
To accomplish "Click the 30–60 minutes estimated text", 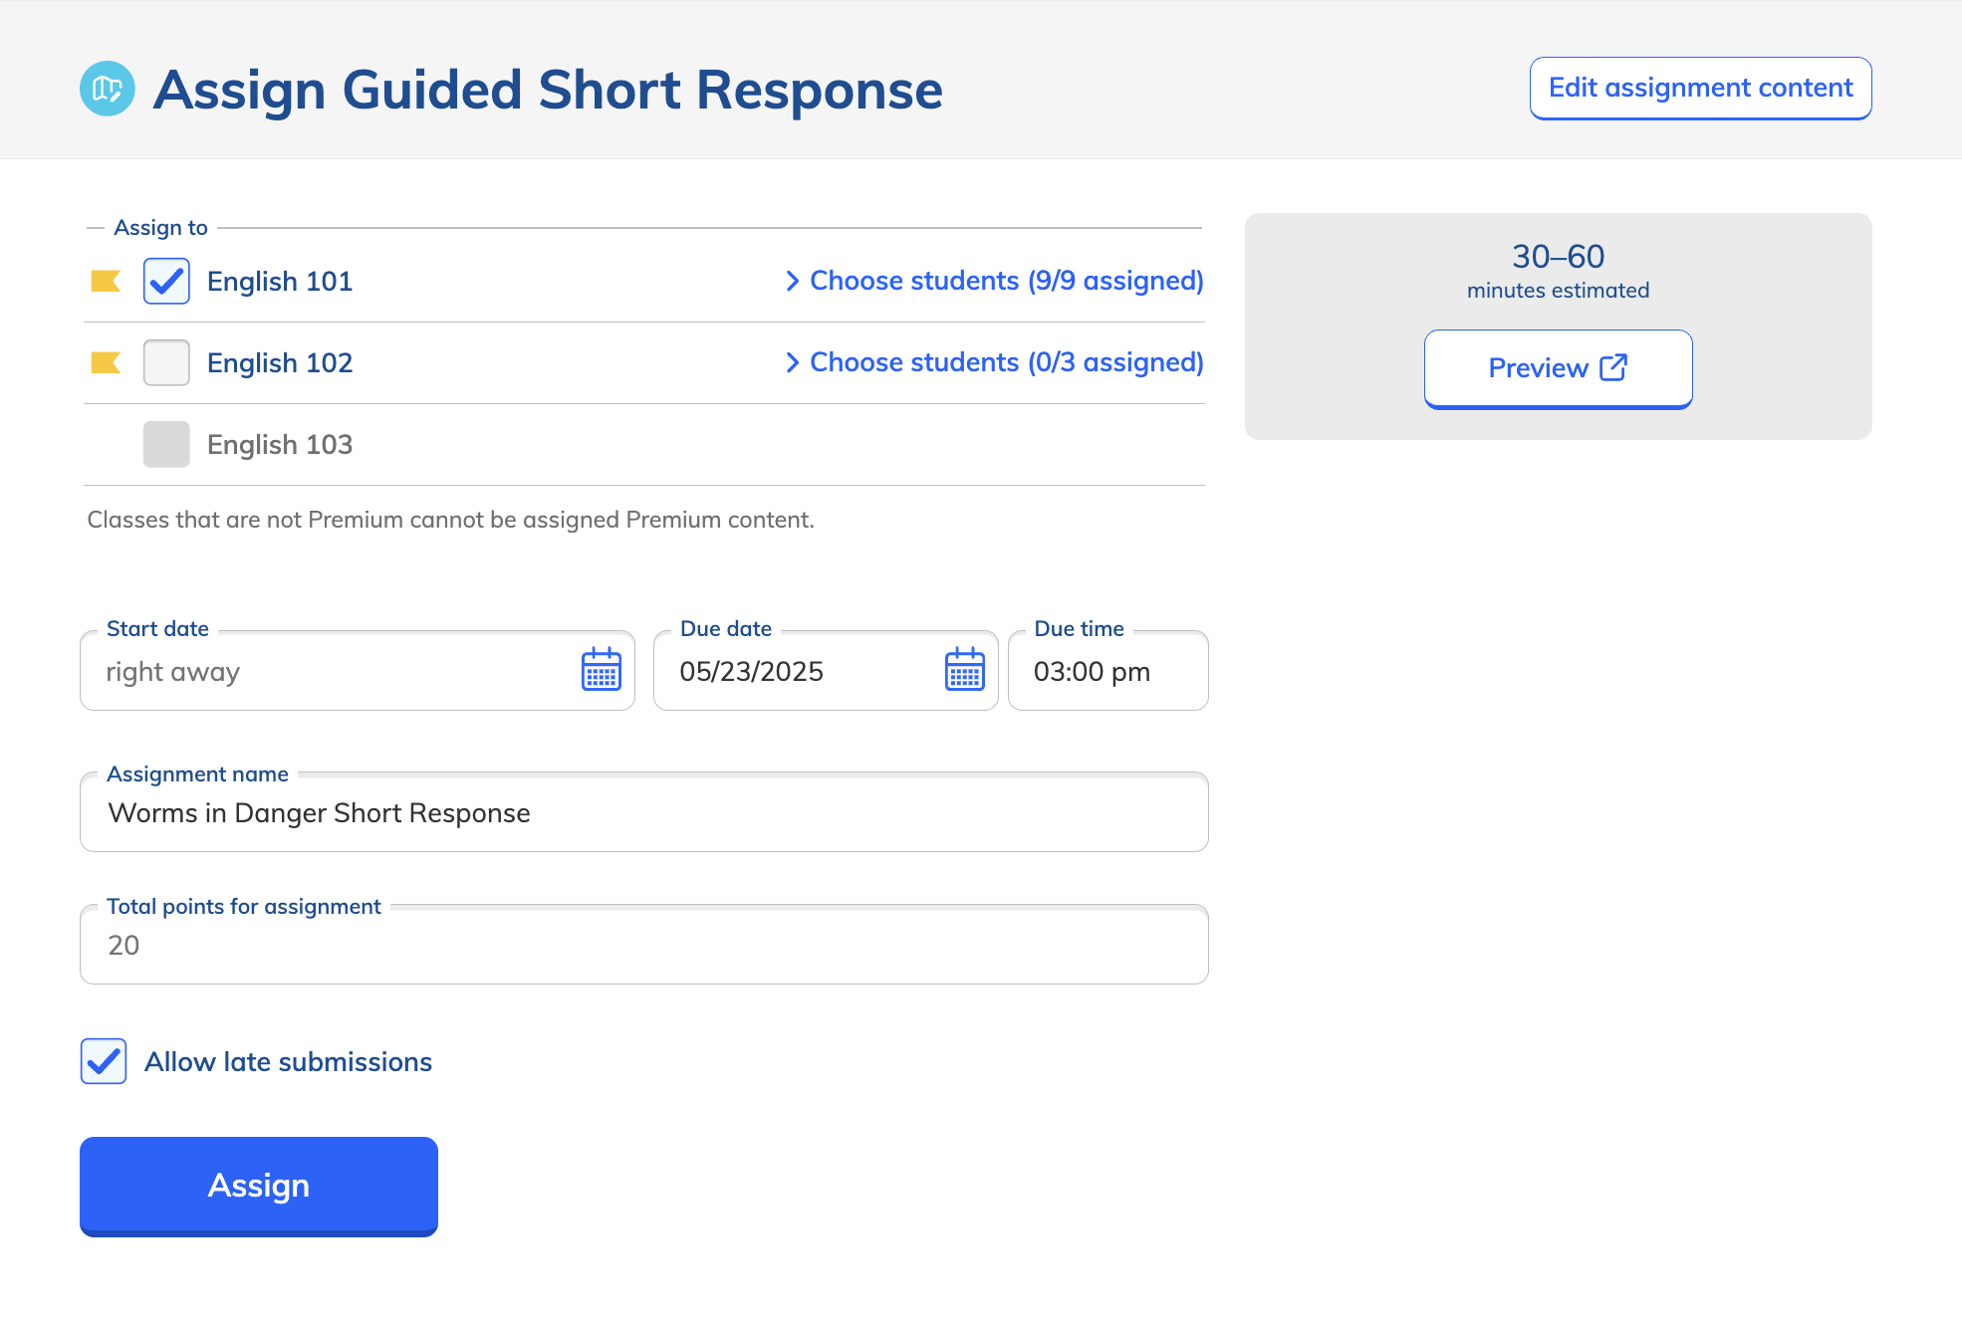I will 1558,271.
